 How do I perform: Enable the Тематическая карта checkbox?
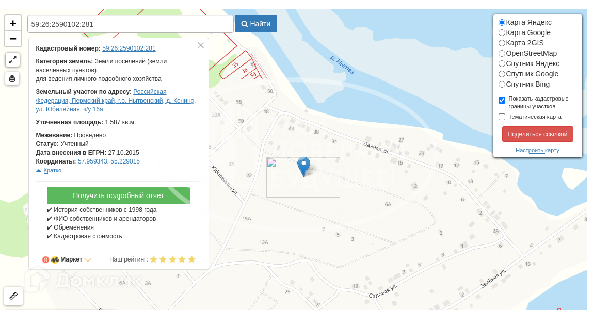[502, 117]
